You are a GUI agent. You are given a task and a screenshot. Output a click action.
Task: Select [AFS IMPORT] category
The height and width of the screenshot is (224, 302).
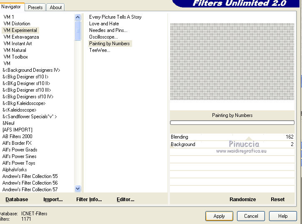[17, 130]
